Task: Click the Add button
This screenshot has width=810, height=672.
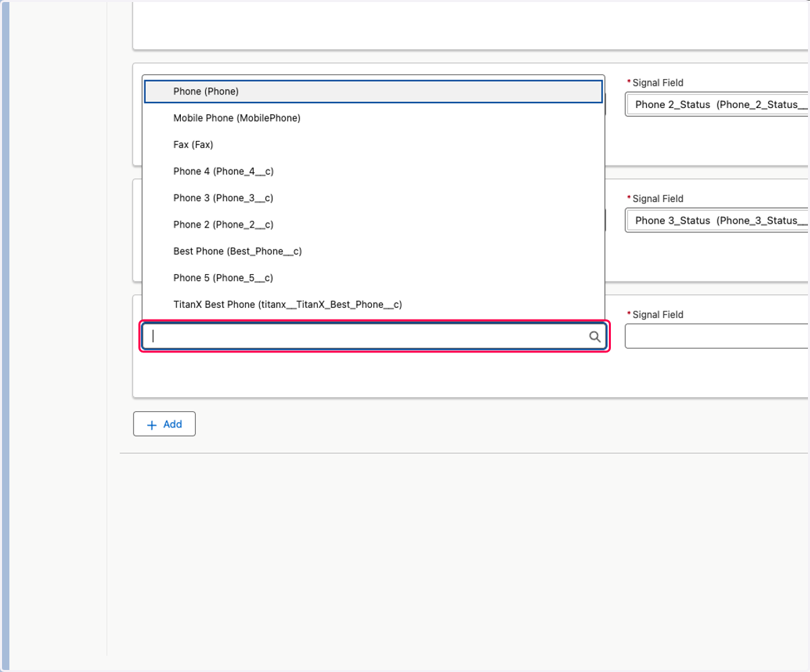Action: coord(164,424)
